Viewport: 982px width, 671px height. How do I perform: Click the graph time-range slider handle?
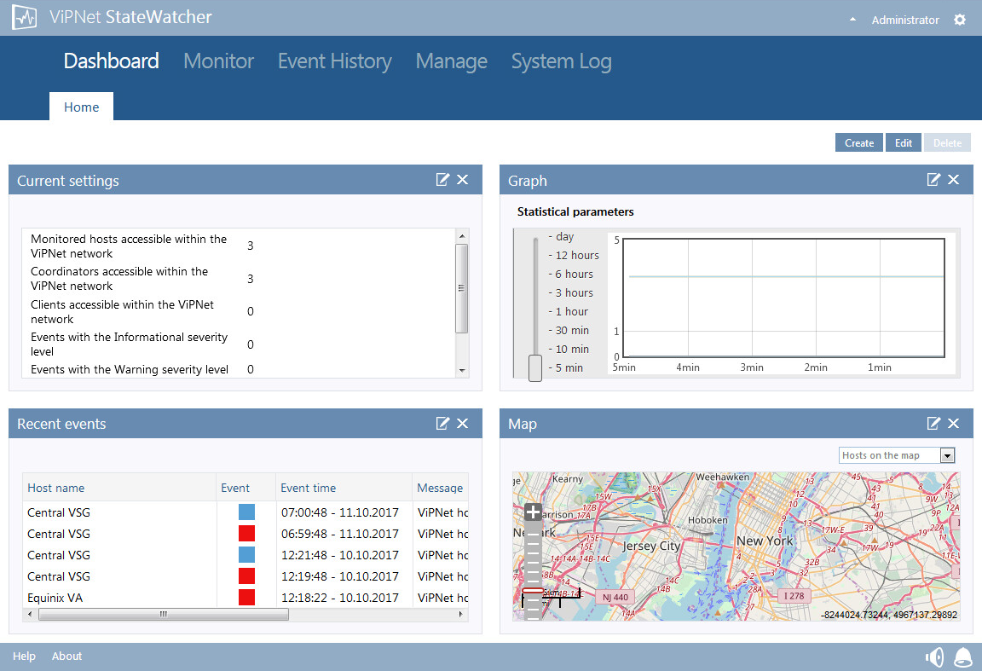pyautogui.click(x=534, y=367)
